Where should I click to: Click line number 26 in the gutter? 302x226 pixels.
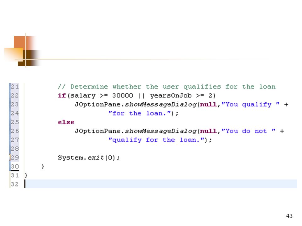15,131
